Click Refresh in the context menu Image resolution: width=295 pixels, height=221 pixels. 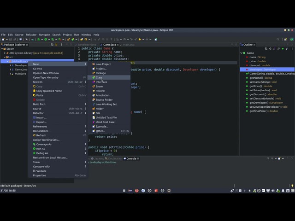(41, 135)
